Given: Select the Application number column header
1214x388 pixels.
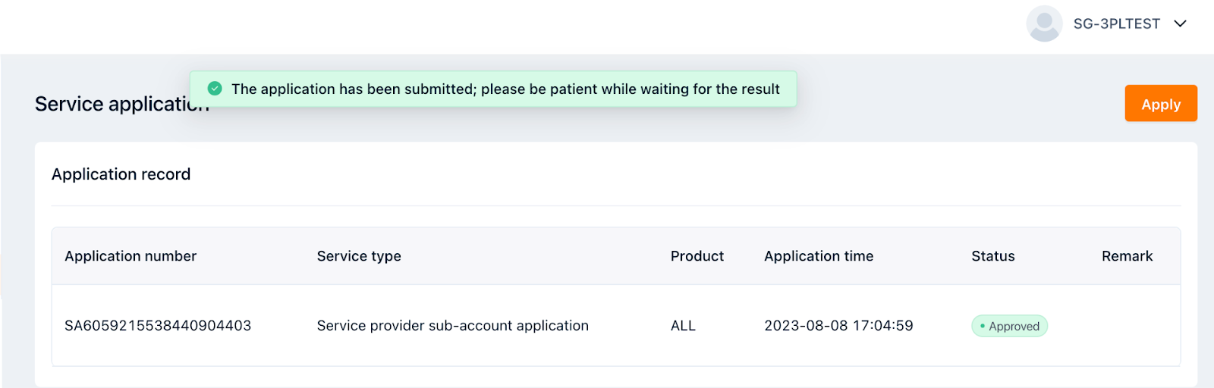Looking at the screenshot, I should 131,256.
